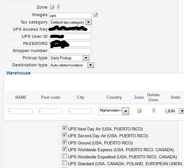
Task: Click the Delete Zone column header
Action: (153, 97)
